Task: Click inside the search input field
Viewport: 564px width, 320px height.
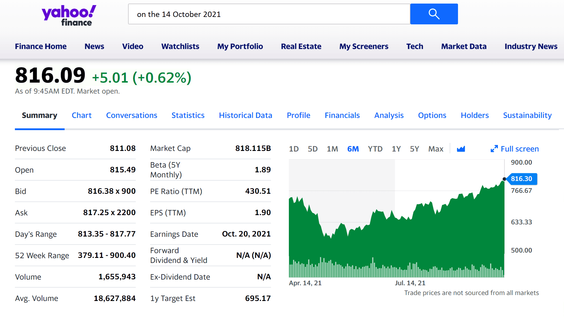Action: [x=269, y=14]
